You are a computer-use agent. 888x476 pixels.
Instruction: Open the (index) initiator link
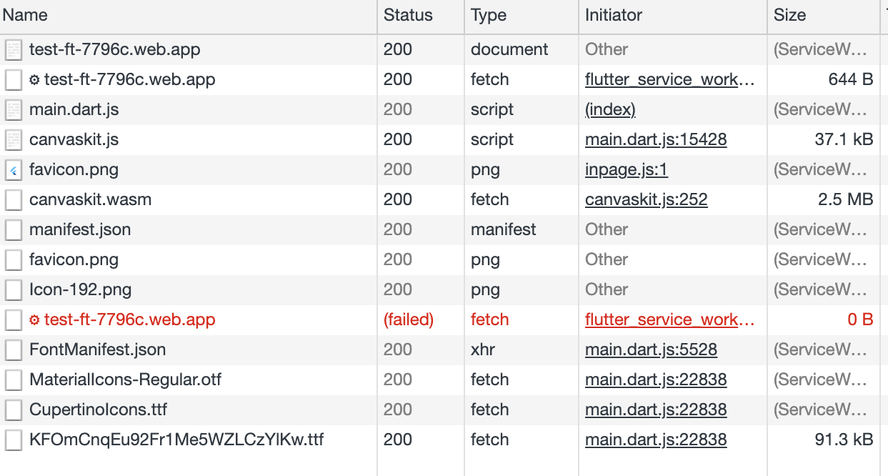tap(610, 110)
